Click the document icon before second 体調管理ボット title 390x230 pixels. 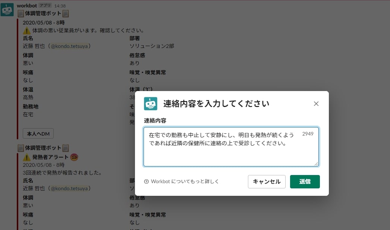(x=21, y=148)
